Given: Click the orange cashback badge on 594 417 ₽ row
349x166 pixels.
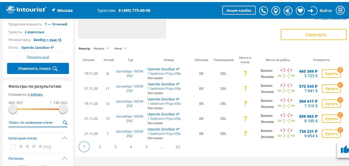Looking at the screenshot, I should pyautogui.click(x=340, y=100).
